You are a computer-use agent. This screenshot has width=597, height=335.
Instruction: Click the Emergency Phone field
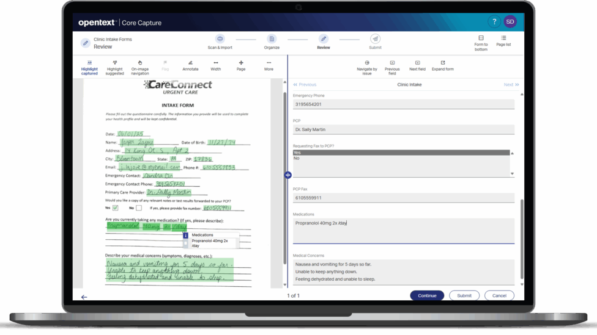(x=403, y=104)
